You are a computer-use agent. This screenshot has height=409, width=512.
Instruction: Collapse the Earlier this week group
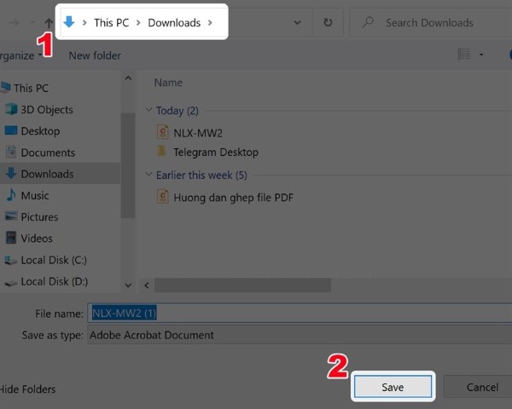click(x=148, y=176)
